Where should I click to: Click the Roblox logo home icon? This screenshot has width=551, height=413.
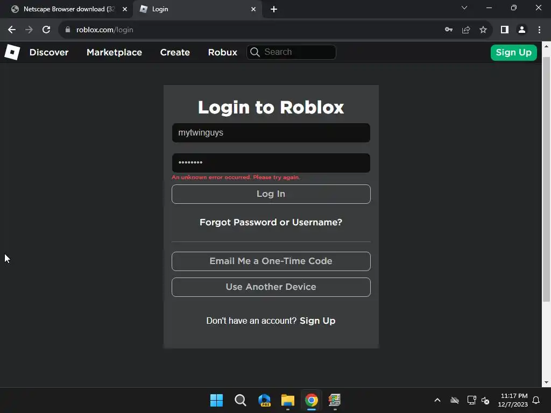[12, 52]
